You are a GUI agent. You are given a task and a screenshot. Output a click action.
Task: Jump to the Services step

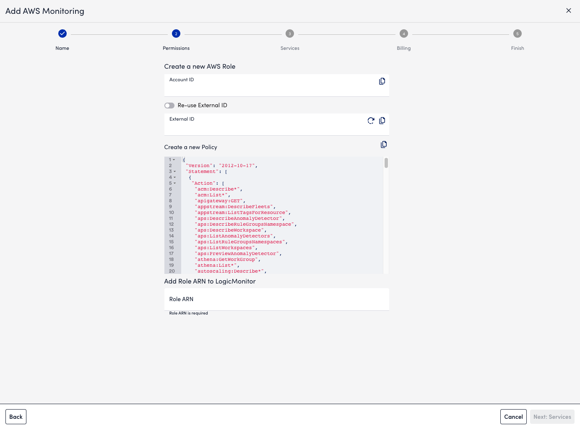290,34
